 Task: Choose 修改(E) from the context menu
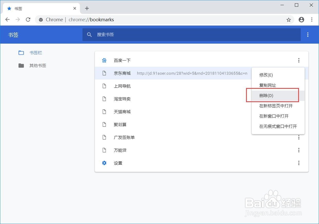[x=278, y=75]
